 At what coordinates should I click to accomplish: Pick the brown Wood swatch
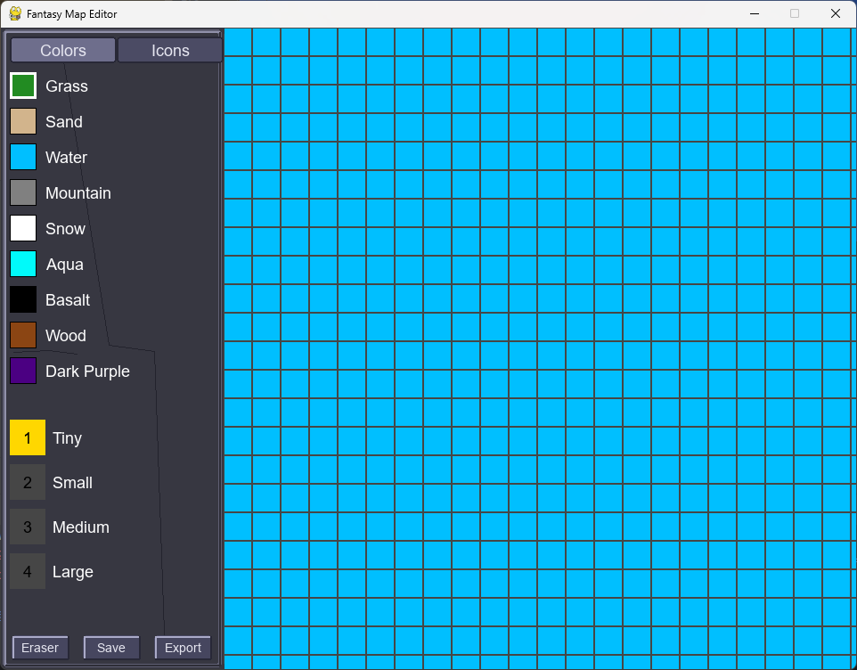(23, 335)
